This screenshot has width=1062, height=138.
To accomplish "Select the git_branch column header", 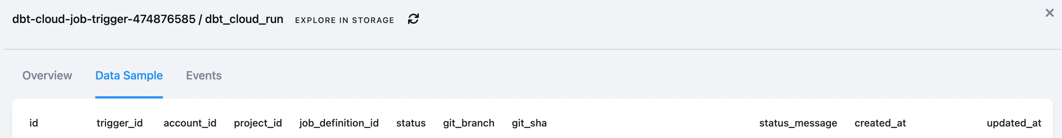I will [x=468, y=123].
